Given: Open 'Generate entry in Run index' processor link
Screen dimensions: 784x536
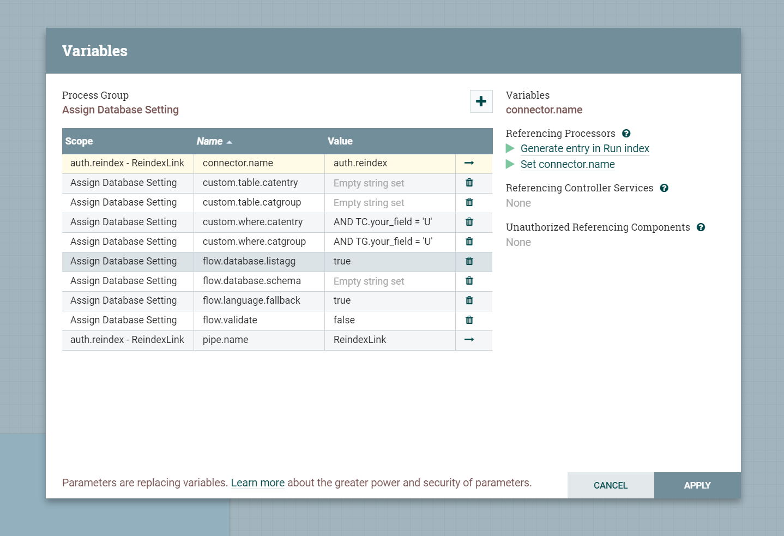Looking at the screenshot, I should [584, 149].
